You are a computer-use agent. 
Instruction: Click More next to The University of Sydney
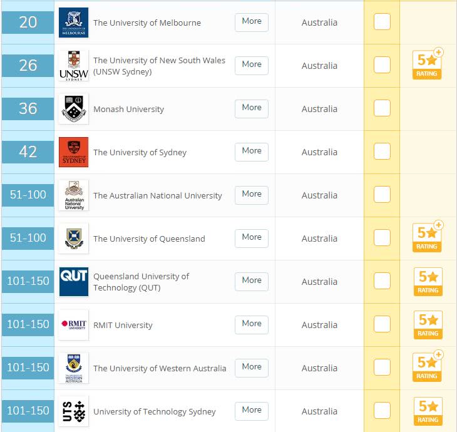pyautogui.click(x=252, y=152)
